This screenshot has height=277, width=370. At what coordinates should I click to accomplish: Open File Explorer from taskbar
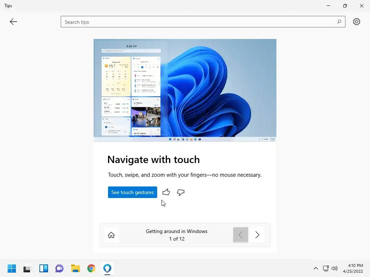pyautogui.click(x=75, y=268)
